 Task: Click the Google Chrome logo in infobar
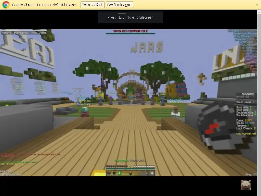coord(6,5)
